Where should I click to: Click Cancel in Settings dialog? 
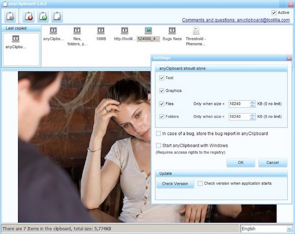[x=272, y=163]
